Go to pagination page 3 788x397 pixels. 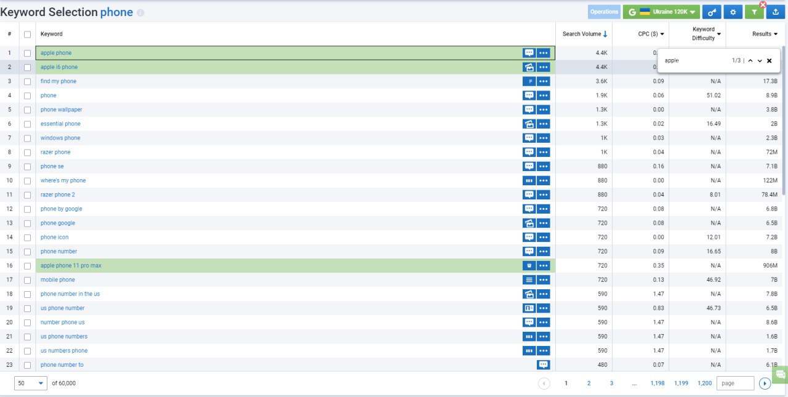pos(611,383)
